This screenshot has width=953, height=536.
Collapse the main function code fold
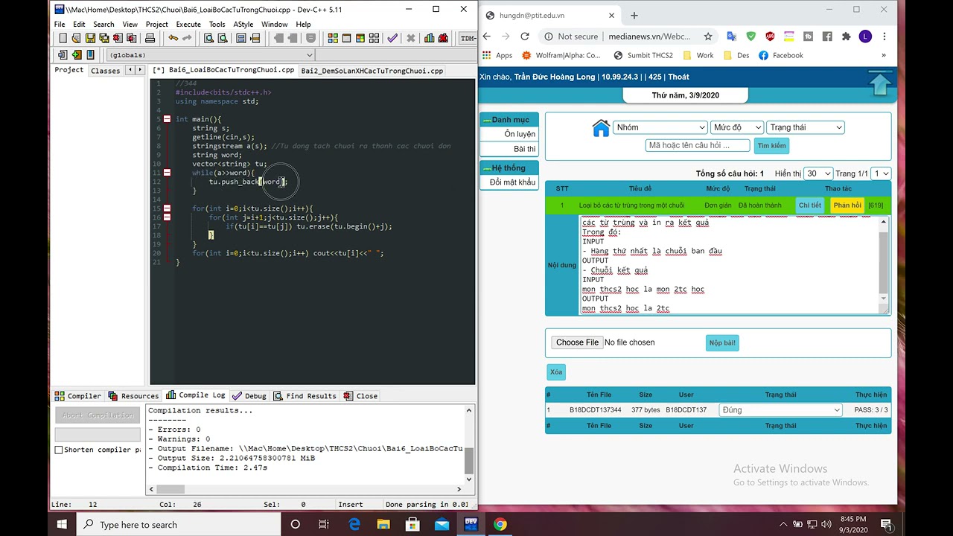coord(167,119)
